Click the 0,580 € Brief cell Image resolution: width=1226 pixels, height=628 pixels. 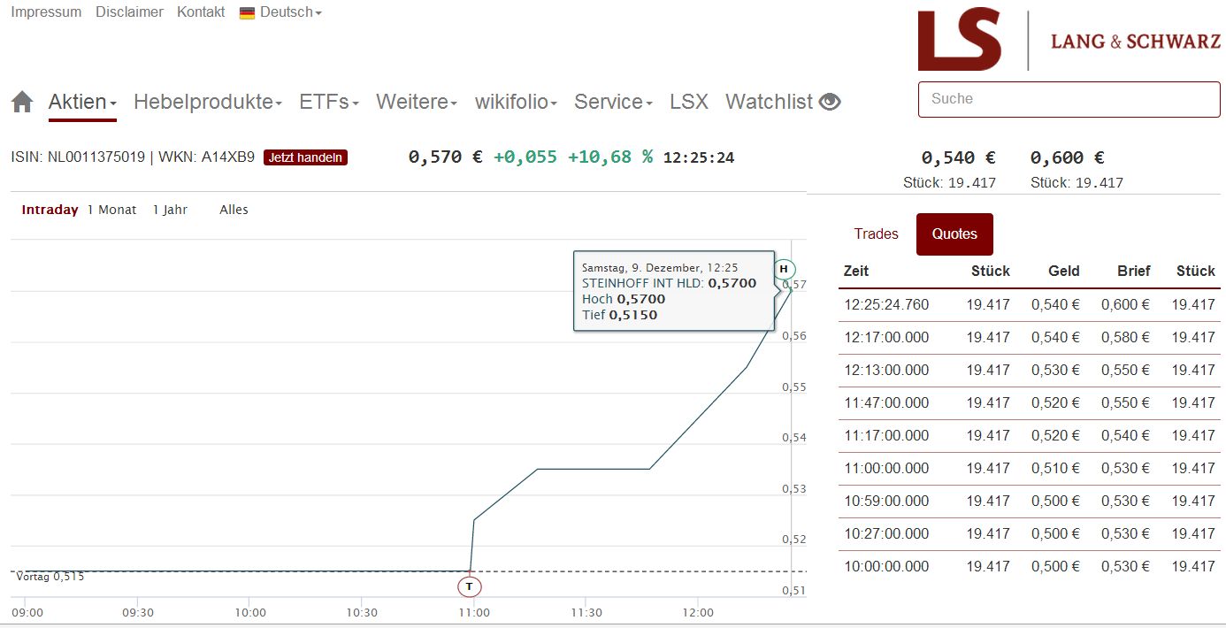pos(1125,338)
